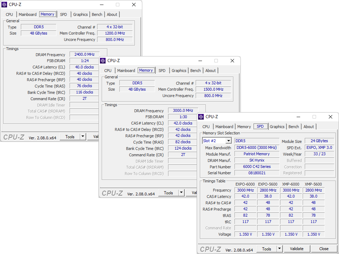The width and height of the screenshot is (339, 254).
Task: Open the Graphics tab in the 2400 MHz Memory window
Action: point(80,14)
